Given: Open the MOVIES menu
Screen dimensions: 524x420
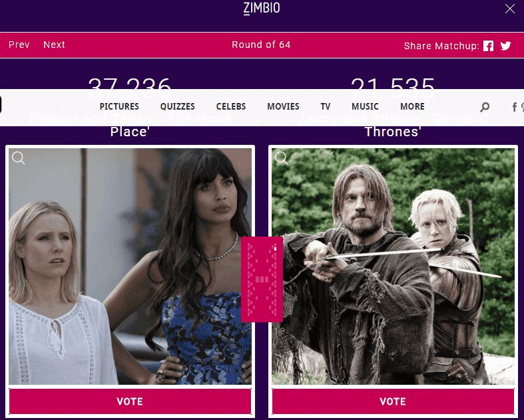Looking at the screenshot, I should pos(283,106).
